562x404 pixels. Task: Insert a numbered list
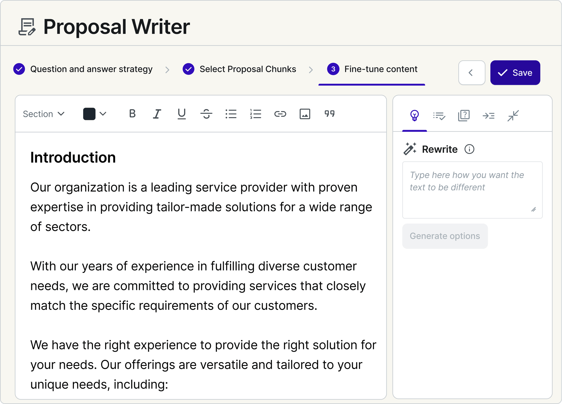click(x=255, y=114)
